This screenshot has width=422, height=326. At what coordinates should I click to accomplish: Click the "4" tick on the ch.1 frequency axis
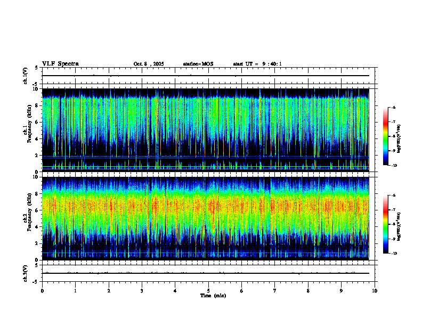[37, 139]
